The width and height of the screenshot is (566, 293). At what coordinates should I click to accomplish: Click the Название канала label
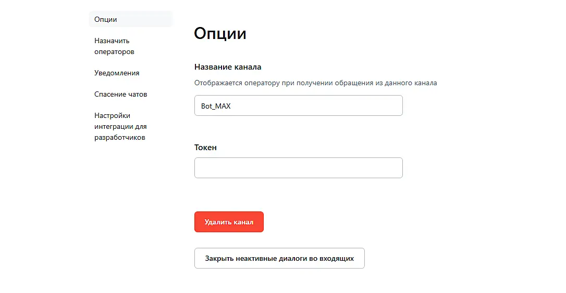[x=228, y=66]
